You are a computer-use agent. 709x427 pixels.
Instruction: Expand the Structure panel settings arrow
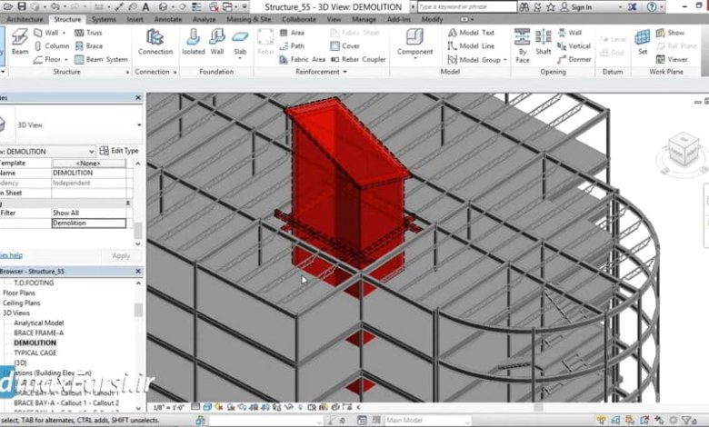click(x=127, y=72)
